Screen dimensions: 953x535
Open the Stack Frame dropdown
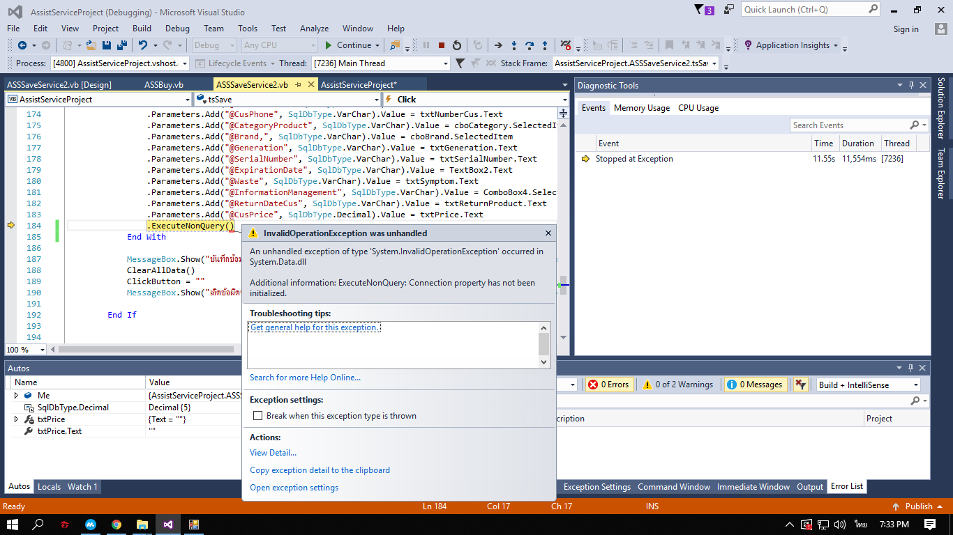tap(714, 63)
